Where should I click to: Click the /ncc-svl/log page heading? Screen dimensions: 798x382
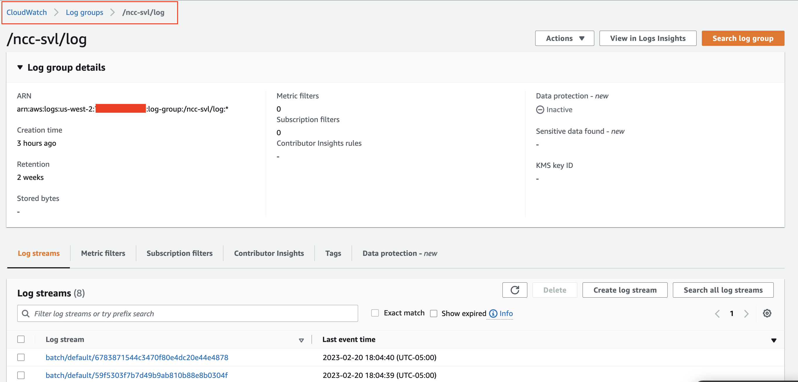click(x=47, y=39)
